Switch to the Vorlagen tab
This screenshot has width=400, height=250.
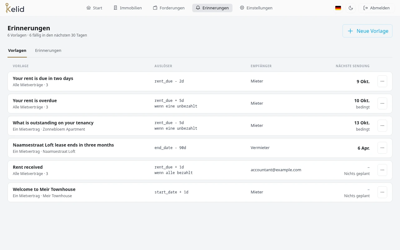[x=17, y=51]
